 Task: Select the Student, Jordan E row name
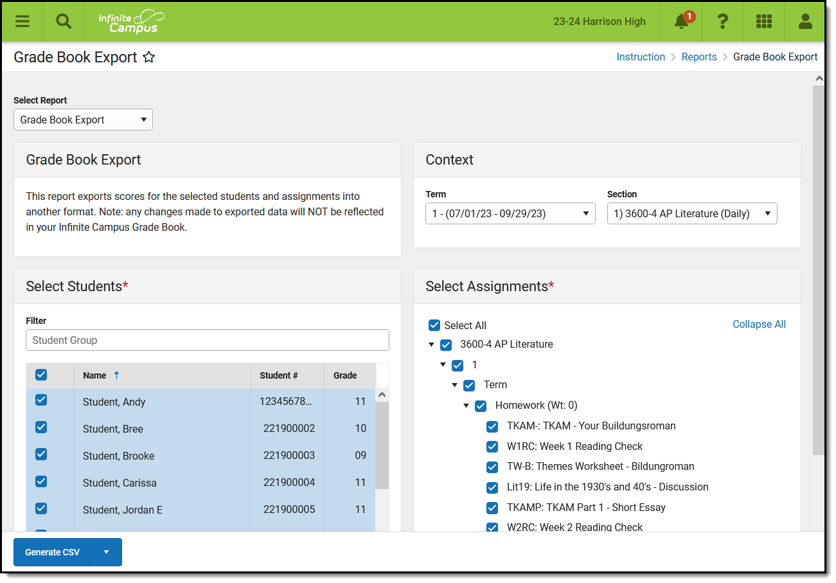[123, 510]
